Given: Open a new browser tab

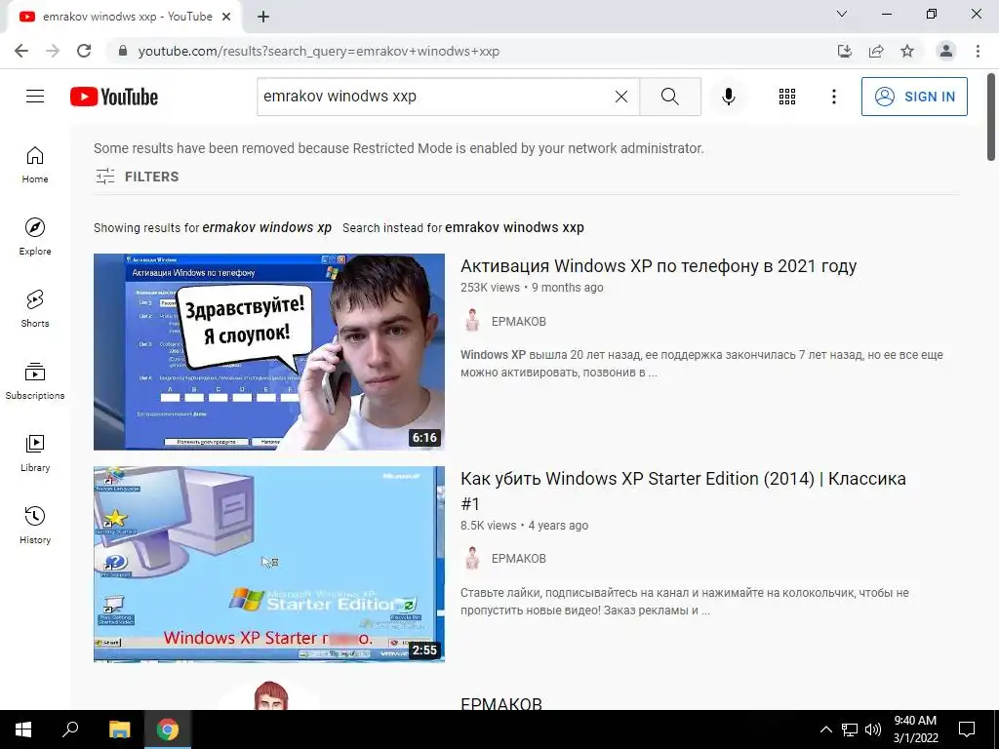Looking at the screenshot, I should [263, 18].
